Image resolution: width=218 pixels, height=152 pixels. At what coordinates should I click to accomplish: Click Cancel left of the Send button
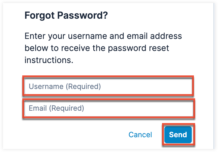click(x=140, y=135)
